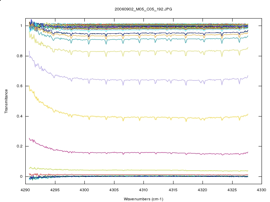270x202 pixels.
Task: Click x-axis tick label 4290
Action: click(x=25, y=190)
